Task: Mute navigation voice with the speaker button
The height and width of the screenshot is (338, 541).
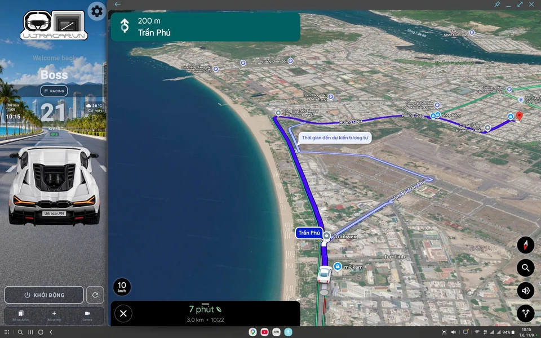Action: 525,291
